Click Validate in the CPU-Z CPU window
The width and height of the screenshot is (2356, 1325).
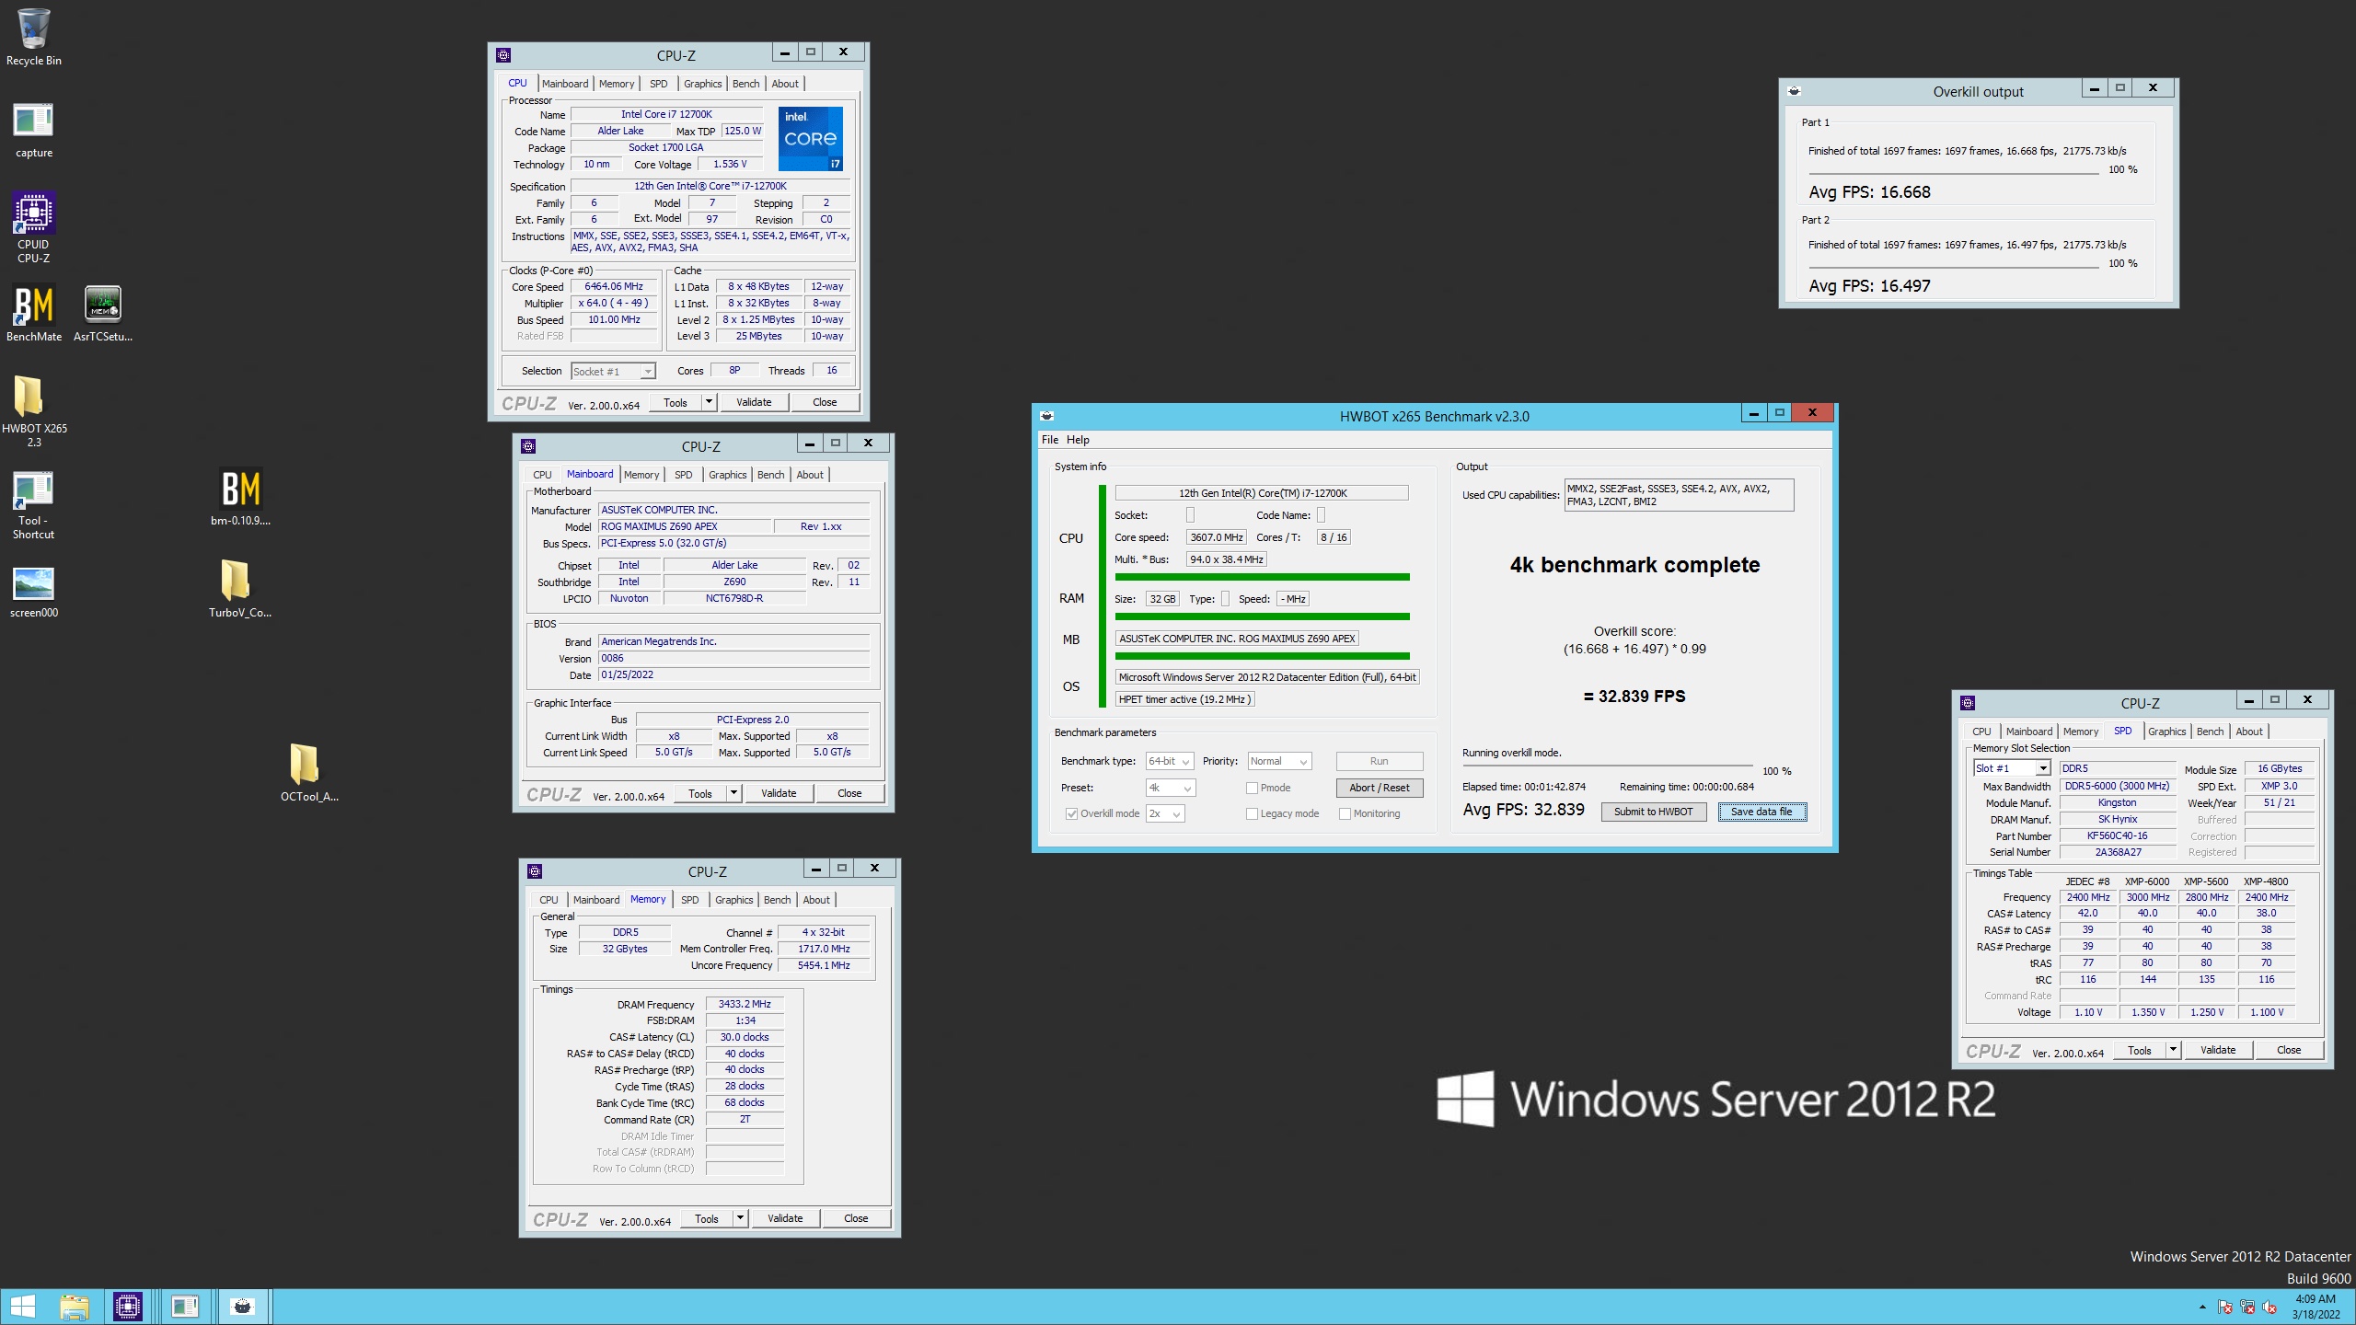pos(754,402)
